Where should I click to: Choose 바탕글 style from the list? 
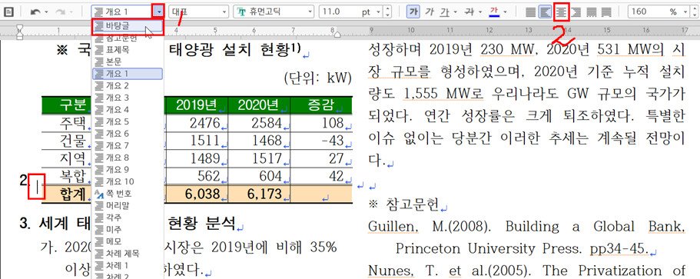[x=128, y=27]
